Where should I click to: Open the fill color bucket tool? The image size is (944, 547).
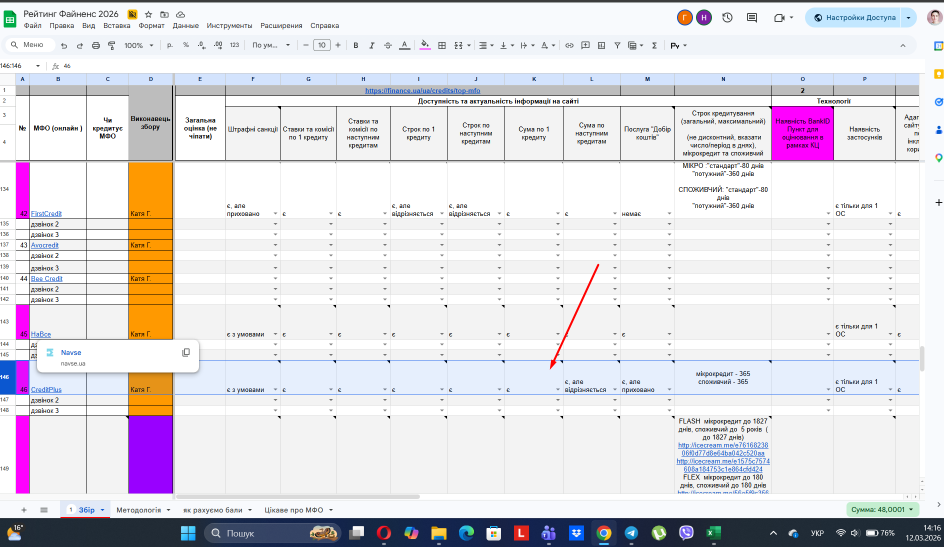(424, 45)
